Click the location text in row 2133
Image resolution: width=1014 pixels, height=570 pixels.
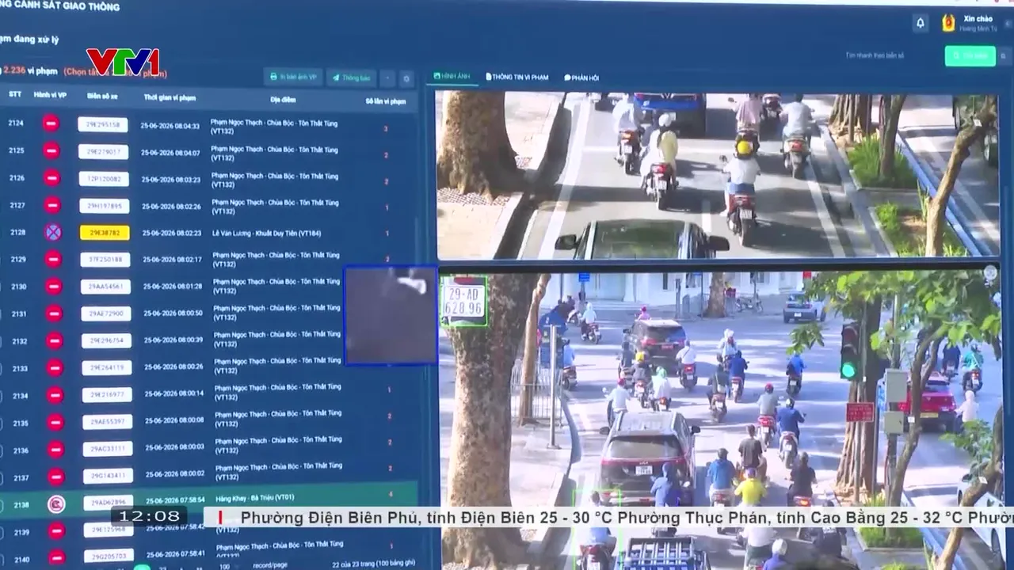coord(276,365)
